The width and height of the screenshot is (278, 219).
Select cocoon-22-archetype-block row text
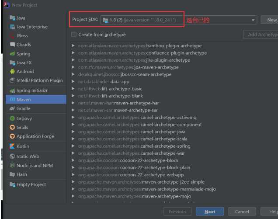click(129, 160)
